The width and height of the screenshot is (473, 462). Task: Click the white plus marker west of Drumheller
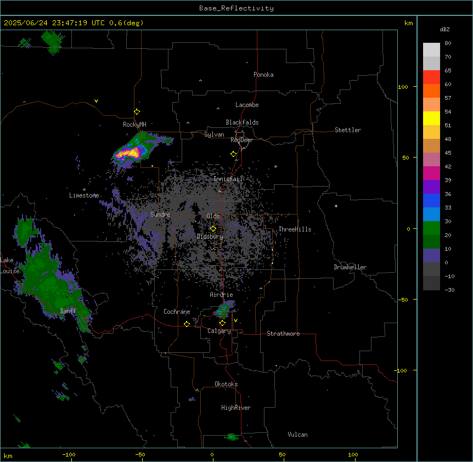pos(336,206)
